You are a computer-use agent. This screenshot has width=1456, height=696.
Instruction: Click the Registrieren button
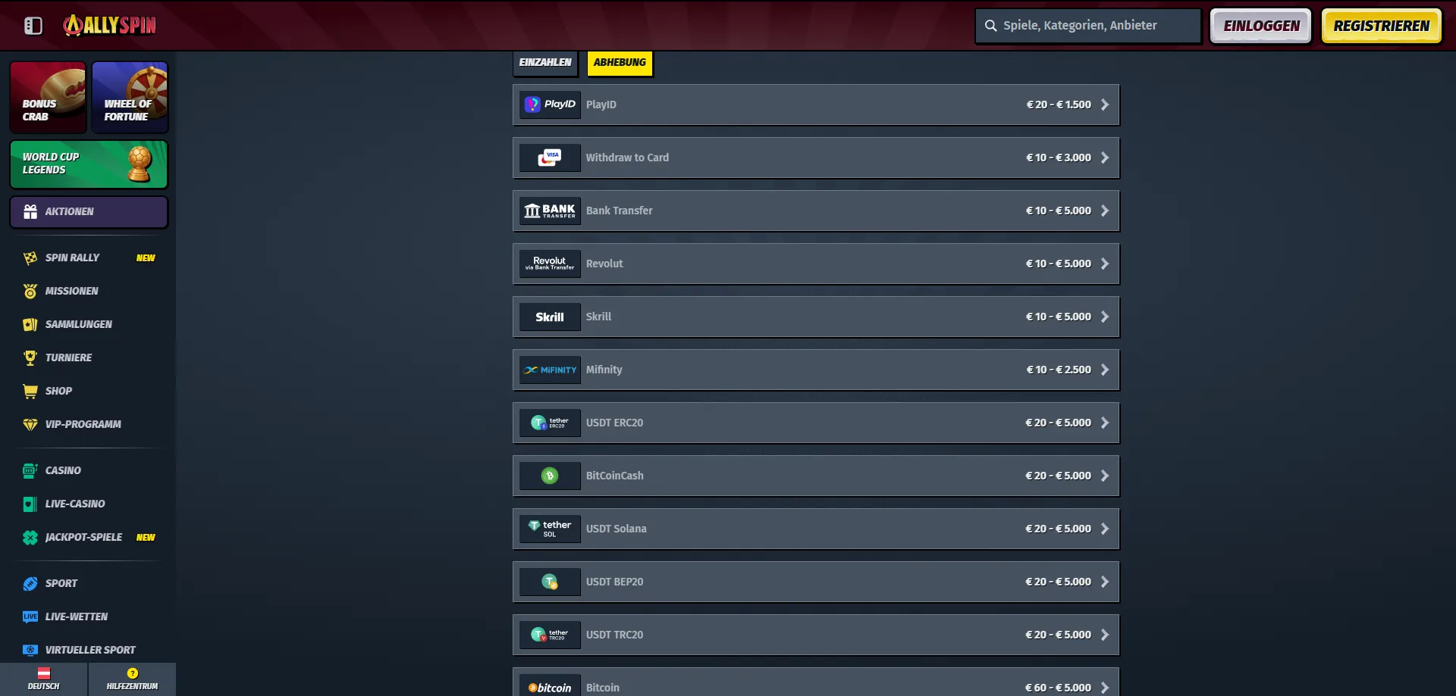tap(1382, 26)
